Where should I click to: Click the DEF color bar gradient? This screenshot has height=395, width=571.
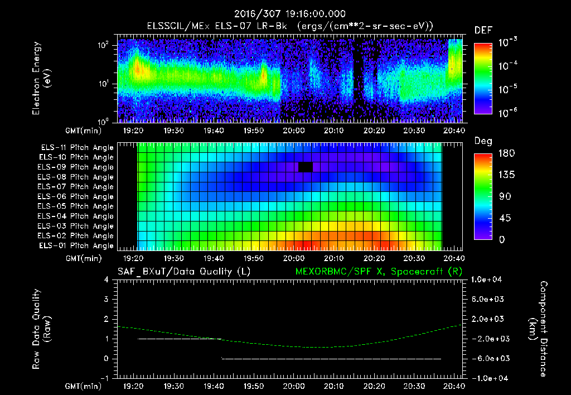coord(483,79)
